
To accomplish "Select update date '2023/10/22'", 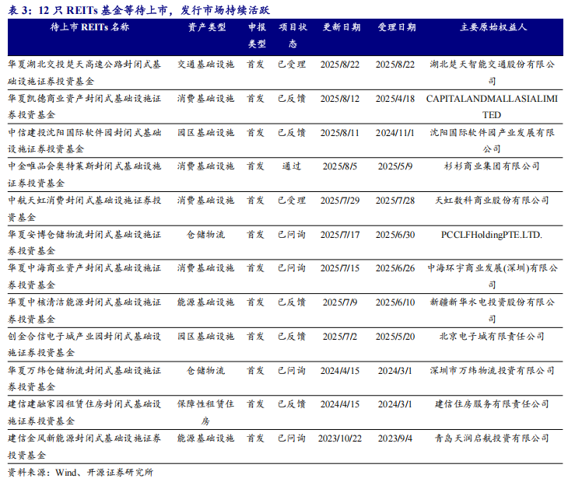I will (340, 438).
